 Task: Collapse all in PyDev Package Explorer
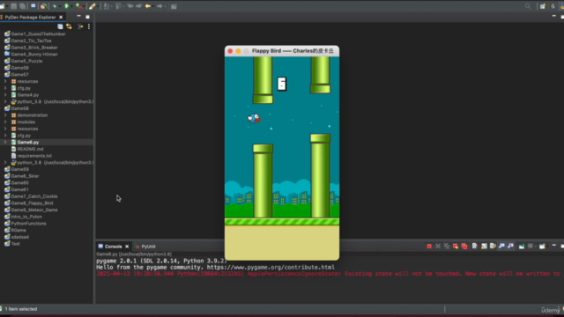(60, 26)
